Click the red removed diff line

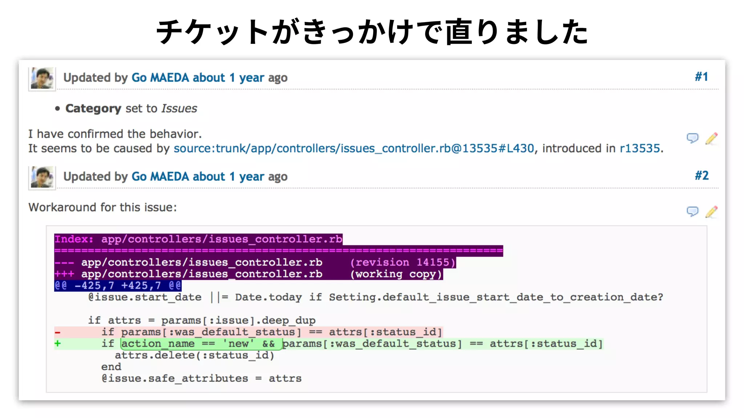(x=248, y=332)
